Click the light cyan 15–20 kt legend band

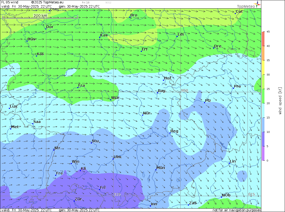tap(263, 110)
